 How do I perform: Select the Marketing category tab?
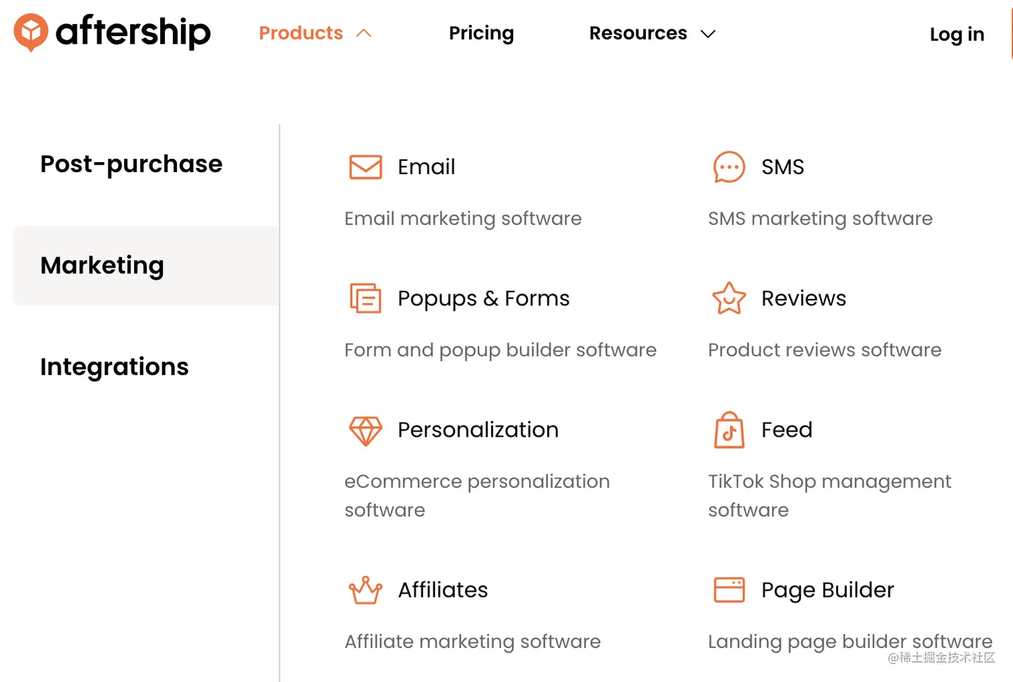point(103,265)
